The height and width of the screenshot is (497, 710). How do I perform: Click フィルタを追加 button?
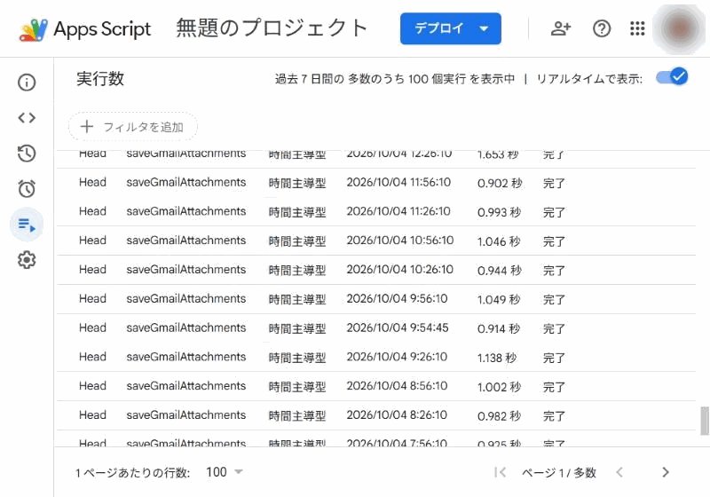click(x=132, y=127)
